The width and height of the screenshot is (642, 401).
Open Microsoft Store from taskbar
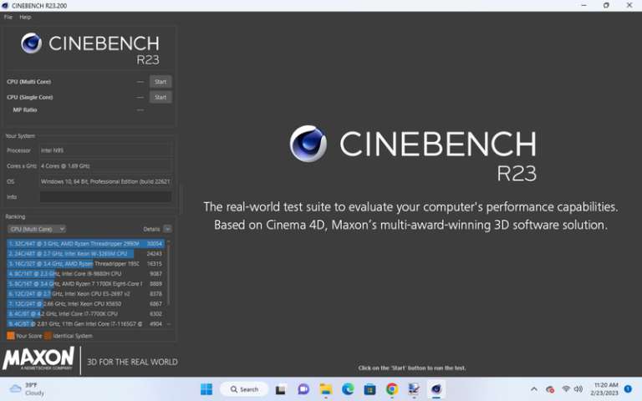point(369,389)
